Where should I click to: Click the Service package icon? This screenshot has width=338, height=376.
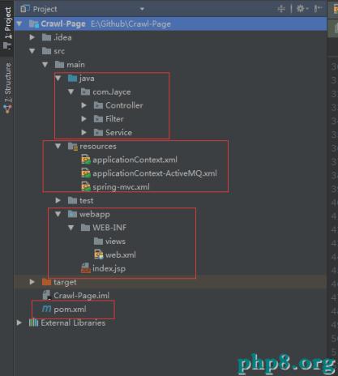point(98,132)
